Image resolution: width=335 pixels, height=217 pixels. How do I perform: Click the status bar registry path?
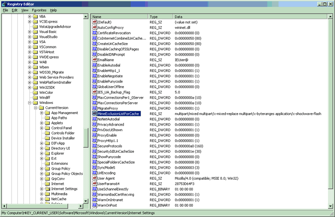click(x=78, y=213)
